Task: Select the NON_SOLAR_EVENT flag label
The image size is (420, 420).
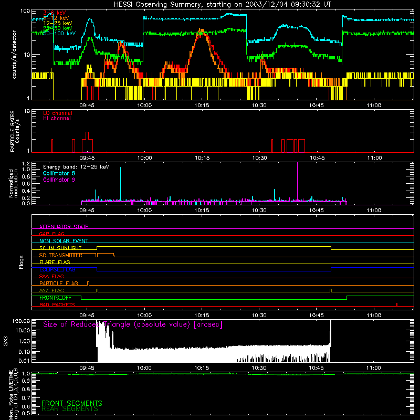Action: pos(64,241)
